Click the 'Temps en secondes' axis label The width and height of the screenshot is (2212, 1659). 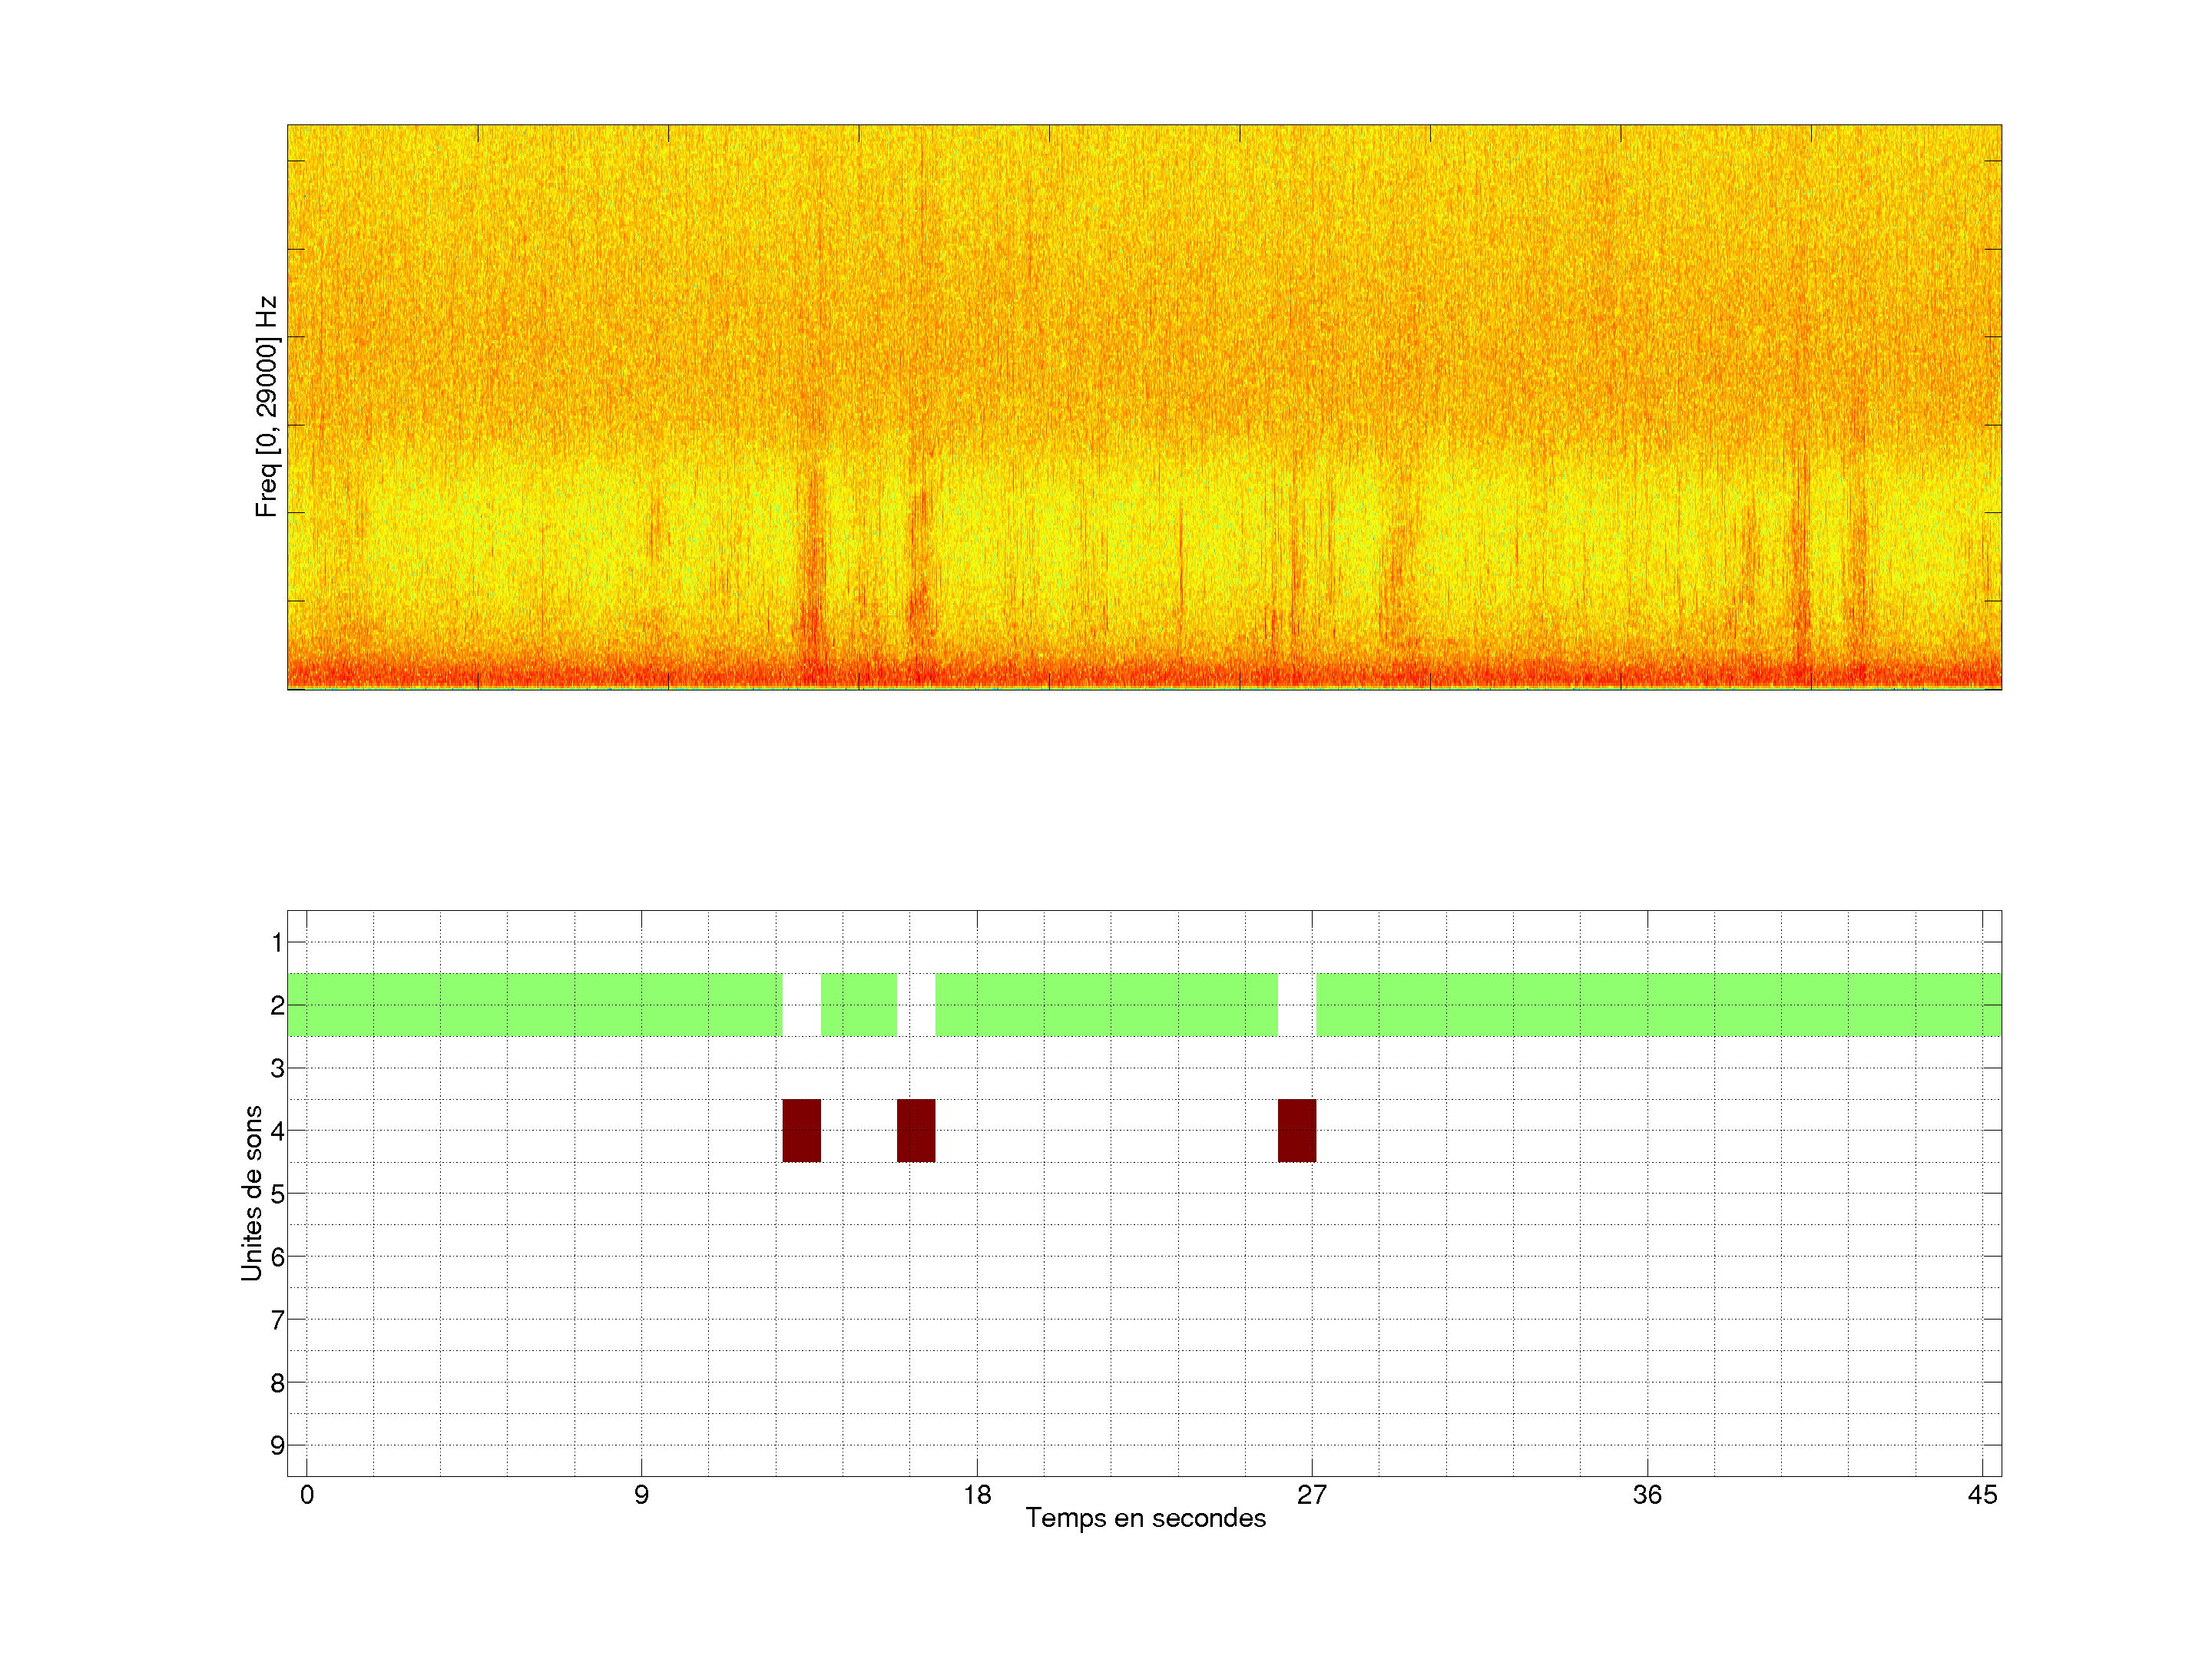[x=1145, y=1518]
